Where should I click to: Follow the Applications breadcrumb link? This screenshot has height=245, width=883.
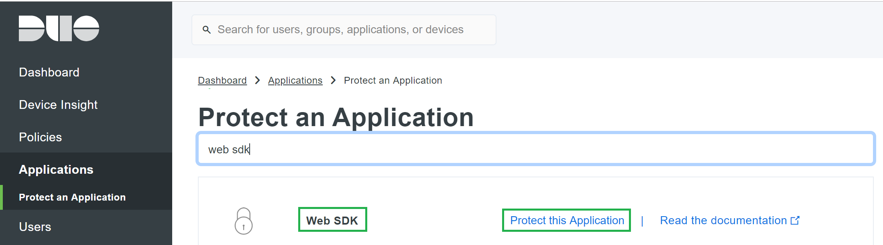(295, 80)
